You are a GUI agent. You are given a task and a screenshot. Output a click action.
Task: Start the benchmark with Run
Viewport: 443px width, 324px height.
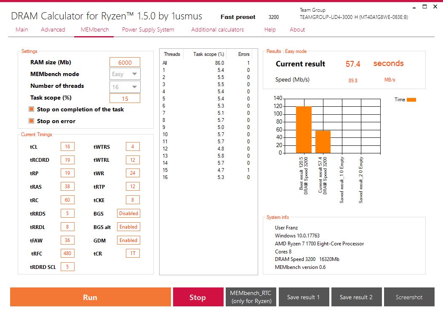(91, 297)
